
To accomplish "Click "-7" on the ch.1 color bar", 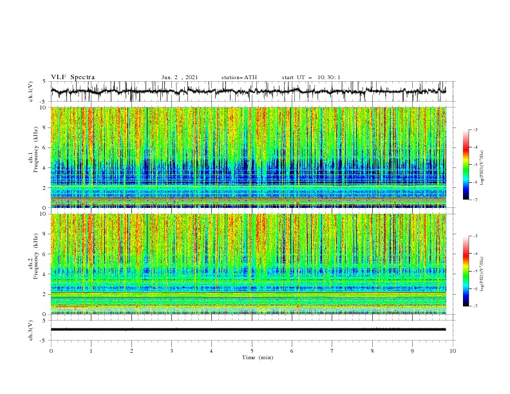I will tap(475, 200).
